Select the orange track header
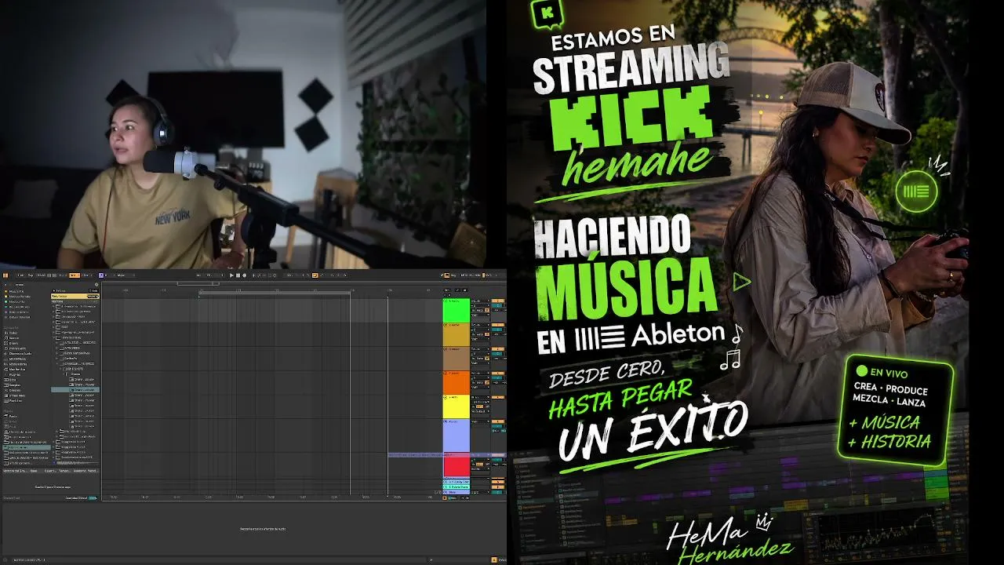The width and height of the screenshot is (1004, 565). click(x=457, y=382)
